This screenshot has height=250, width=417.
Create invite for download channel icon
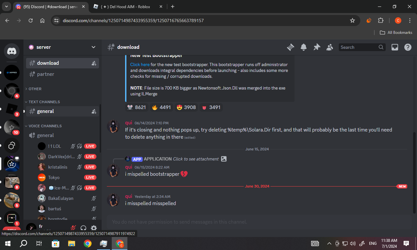coord(94,63)
